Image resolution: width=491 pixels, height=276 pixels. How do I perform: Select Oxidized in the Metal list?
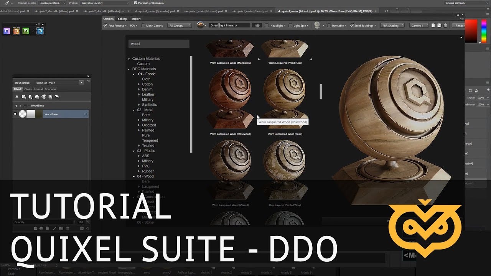149,125
